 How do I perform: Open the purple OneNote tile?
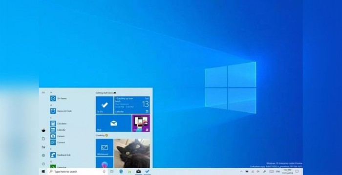tap(141, 123)
